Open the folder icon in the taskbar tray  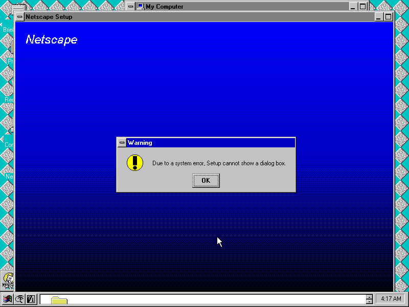[59, 300]
